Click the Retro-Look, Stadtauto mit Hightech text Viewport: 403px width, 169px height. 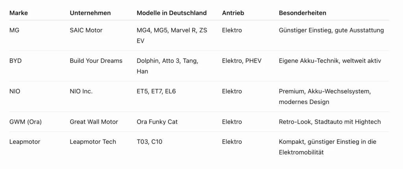[330, 122]
